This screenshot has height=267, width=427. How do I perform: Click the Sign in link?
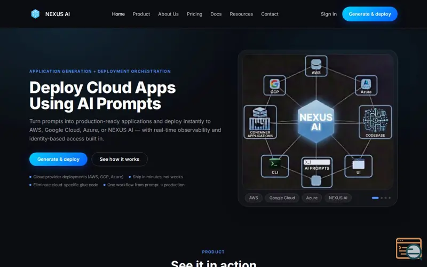click(329, 14)
